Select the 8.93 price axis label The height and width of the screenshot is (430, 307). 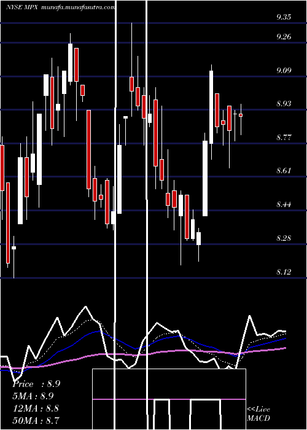coord(284,104)
